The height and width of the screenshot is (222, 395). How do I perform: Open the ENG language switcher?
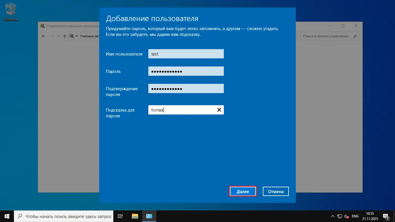355,216
